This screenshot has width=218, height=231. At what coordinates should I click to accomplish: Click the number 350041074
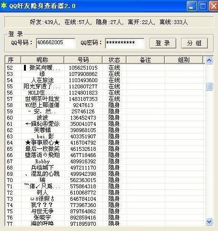tap(83, 124)
